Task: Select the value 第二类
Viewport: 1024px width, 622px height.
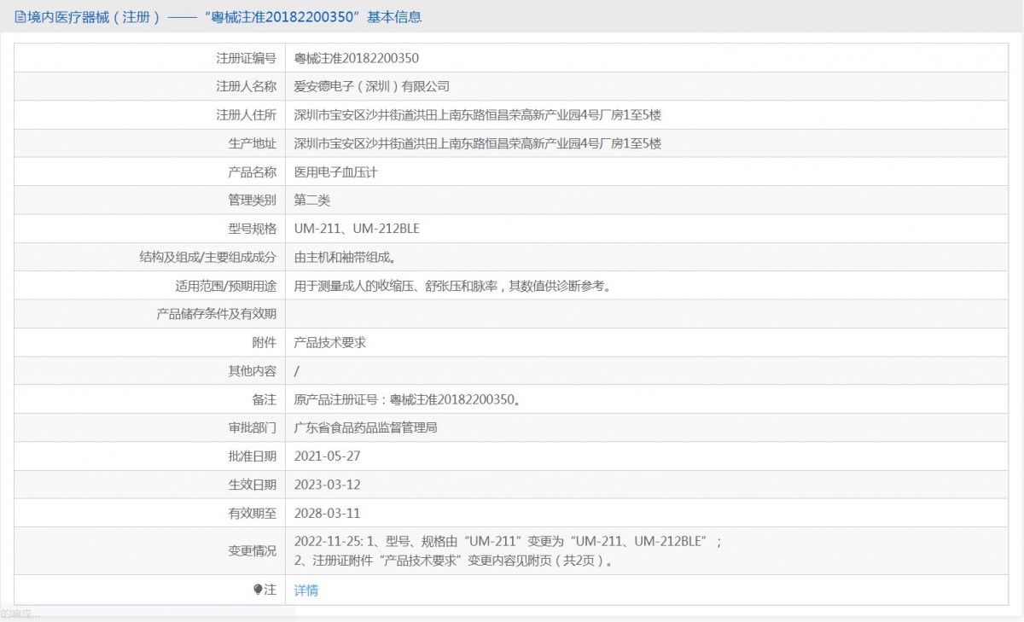Action: 312,201
